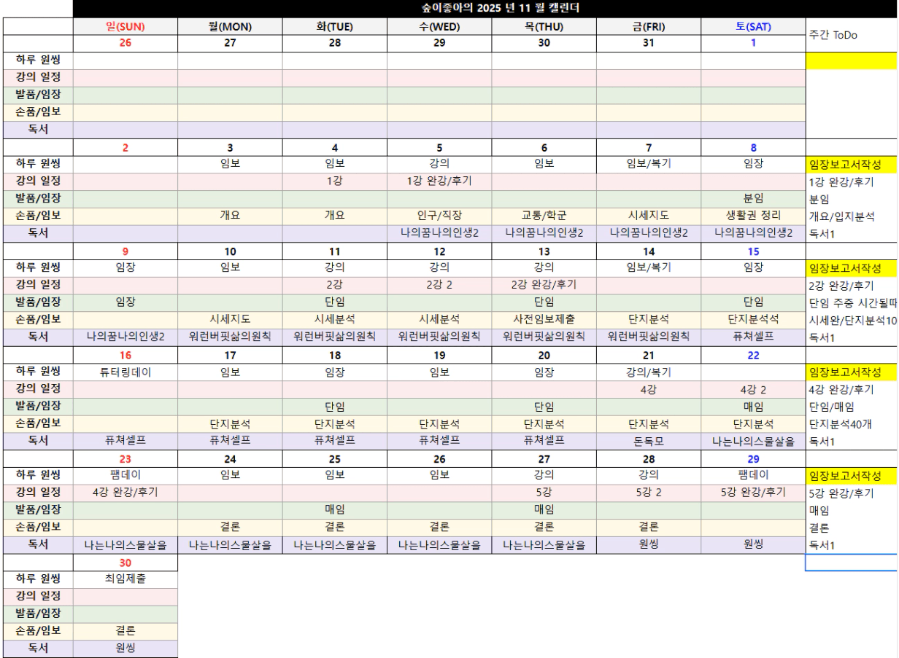Click the '돈독모' reading cell
Image resolution: width=899 pixels, height=658 pixels.
(x=649, y=441)
